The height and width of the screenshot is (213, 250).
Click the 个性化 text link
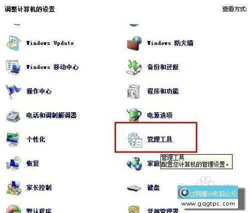click(x=36, y=139)
